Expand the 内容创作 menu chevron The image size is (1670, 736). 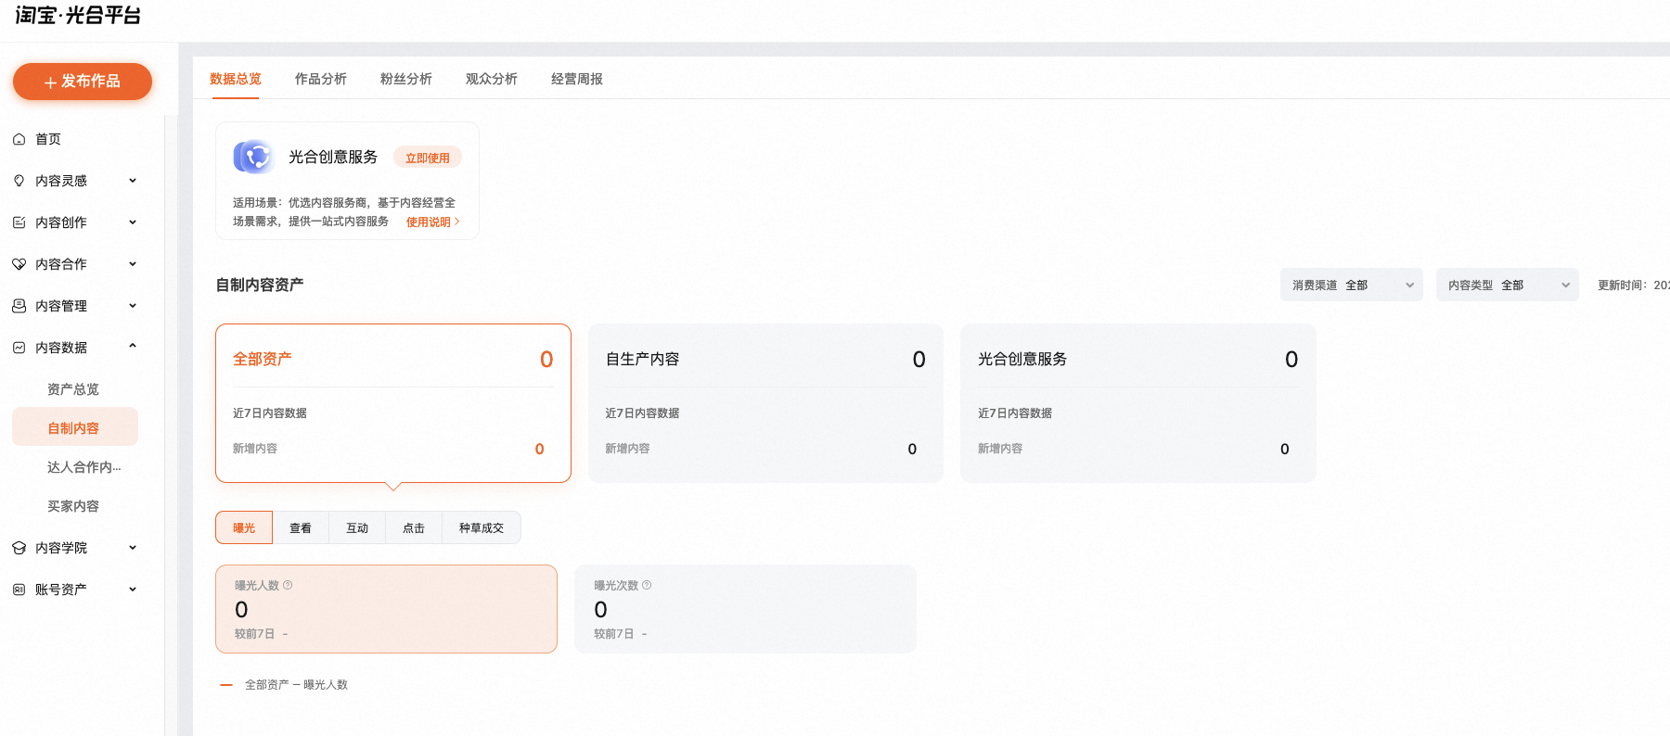click(133, 222)
